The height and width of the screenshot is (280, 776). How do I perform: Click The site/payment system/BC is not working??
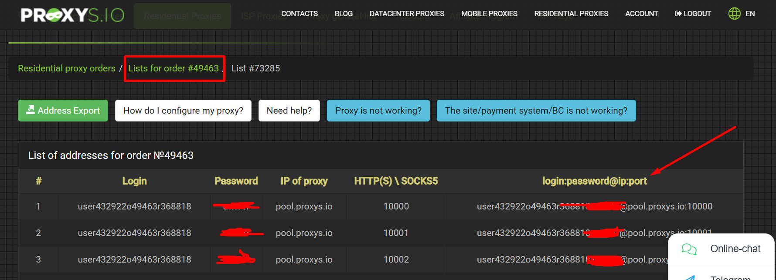tap(536, 111)
